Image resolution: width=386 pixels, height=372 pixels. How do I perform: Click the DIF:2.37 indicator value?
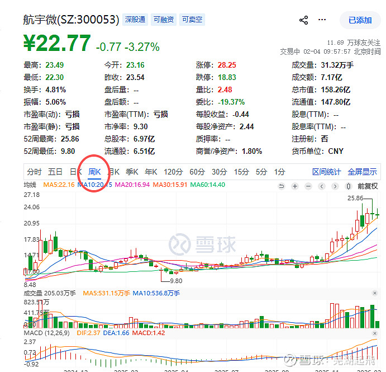click(x=88, y=333)
